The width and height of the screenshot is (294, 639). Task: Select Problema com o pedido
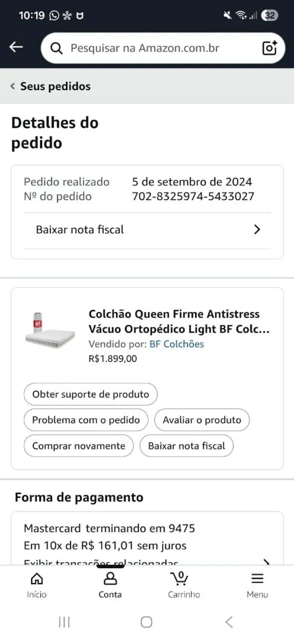(x=86, y=420)
